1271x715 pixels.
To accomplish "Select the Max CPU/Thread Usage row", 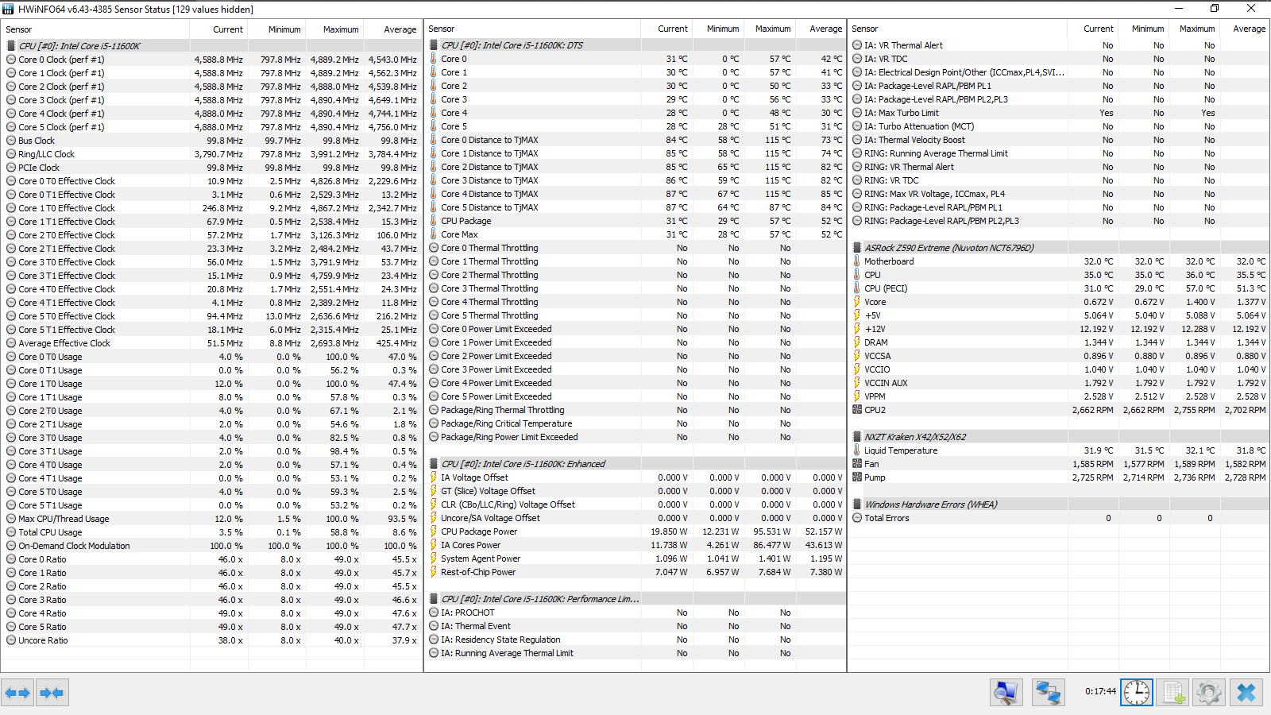I will (x=211, y=519).
